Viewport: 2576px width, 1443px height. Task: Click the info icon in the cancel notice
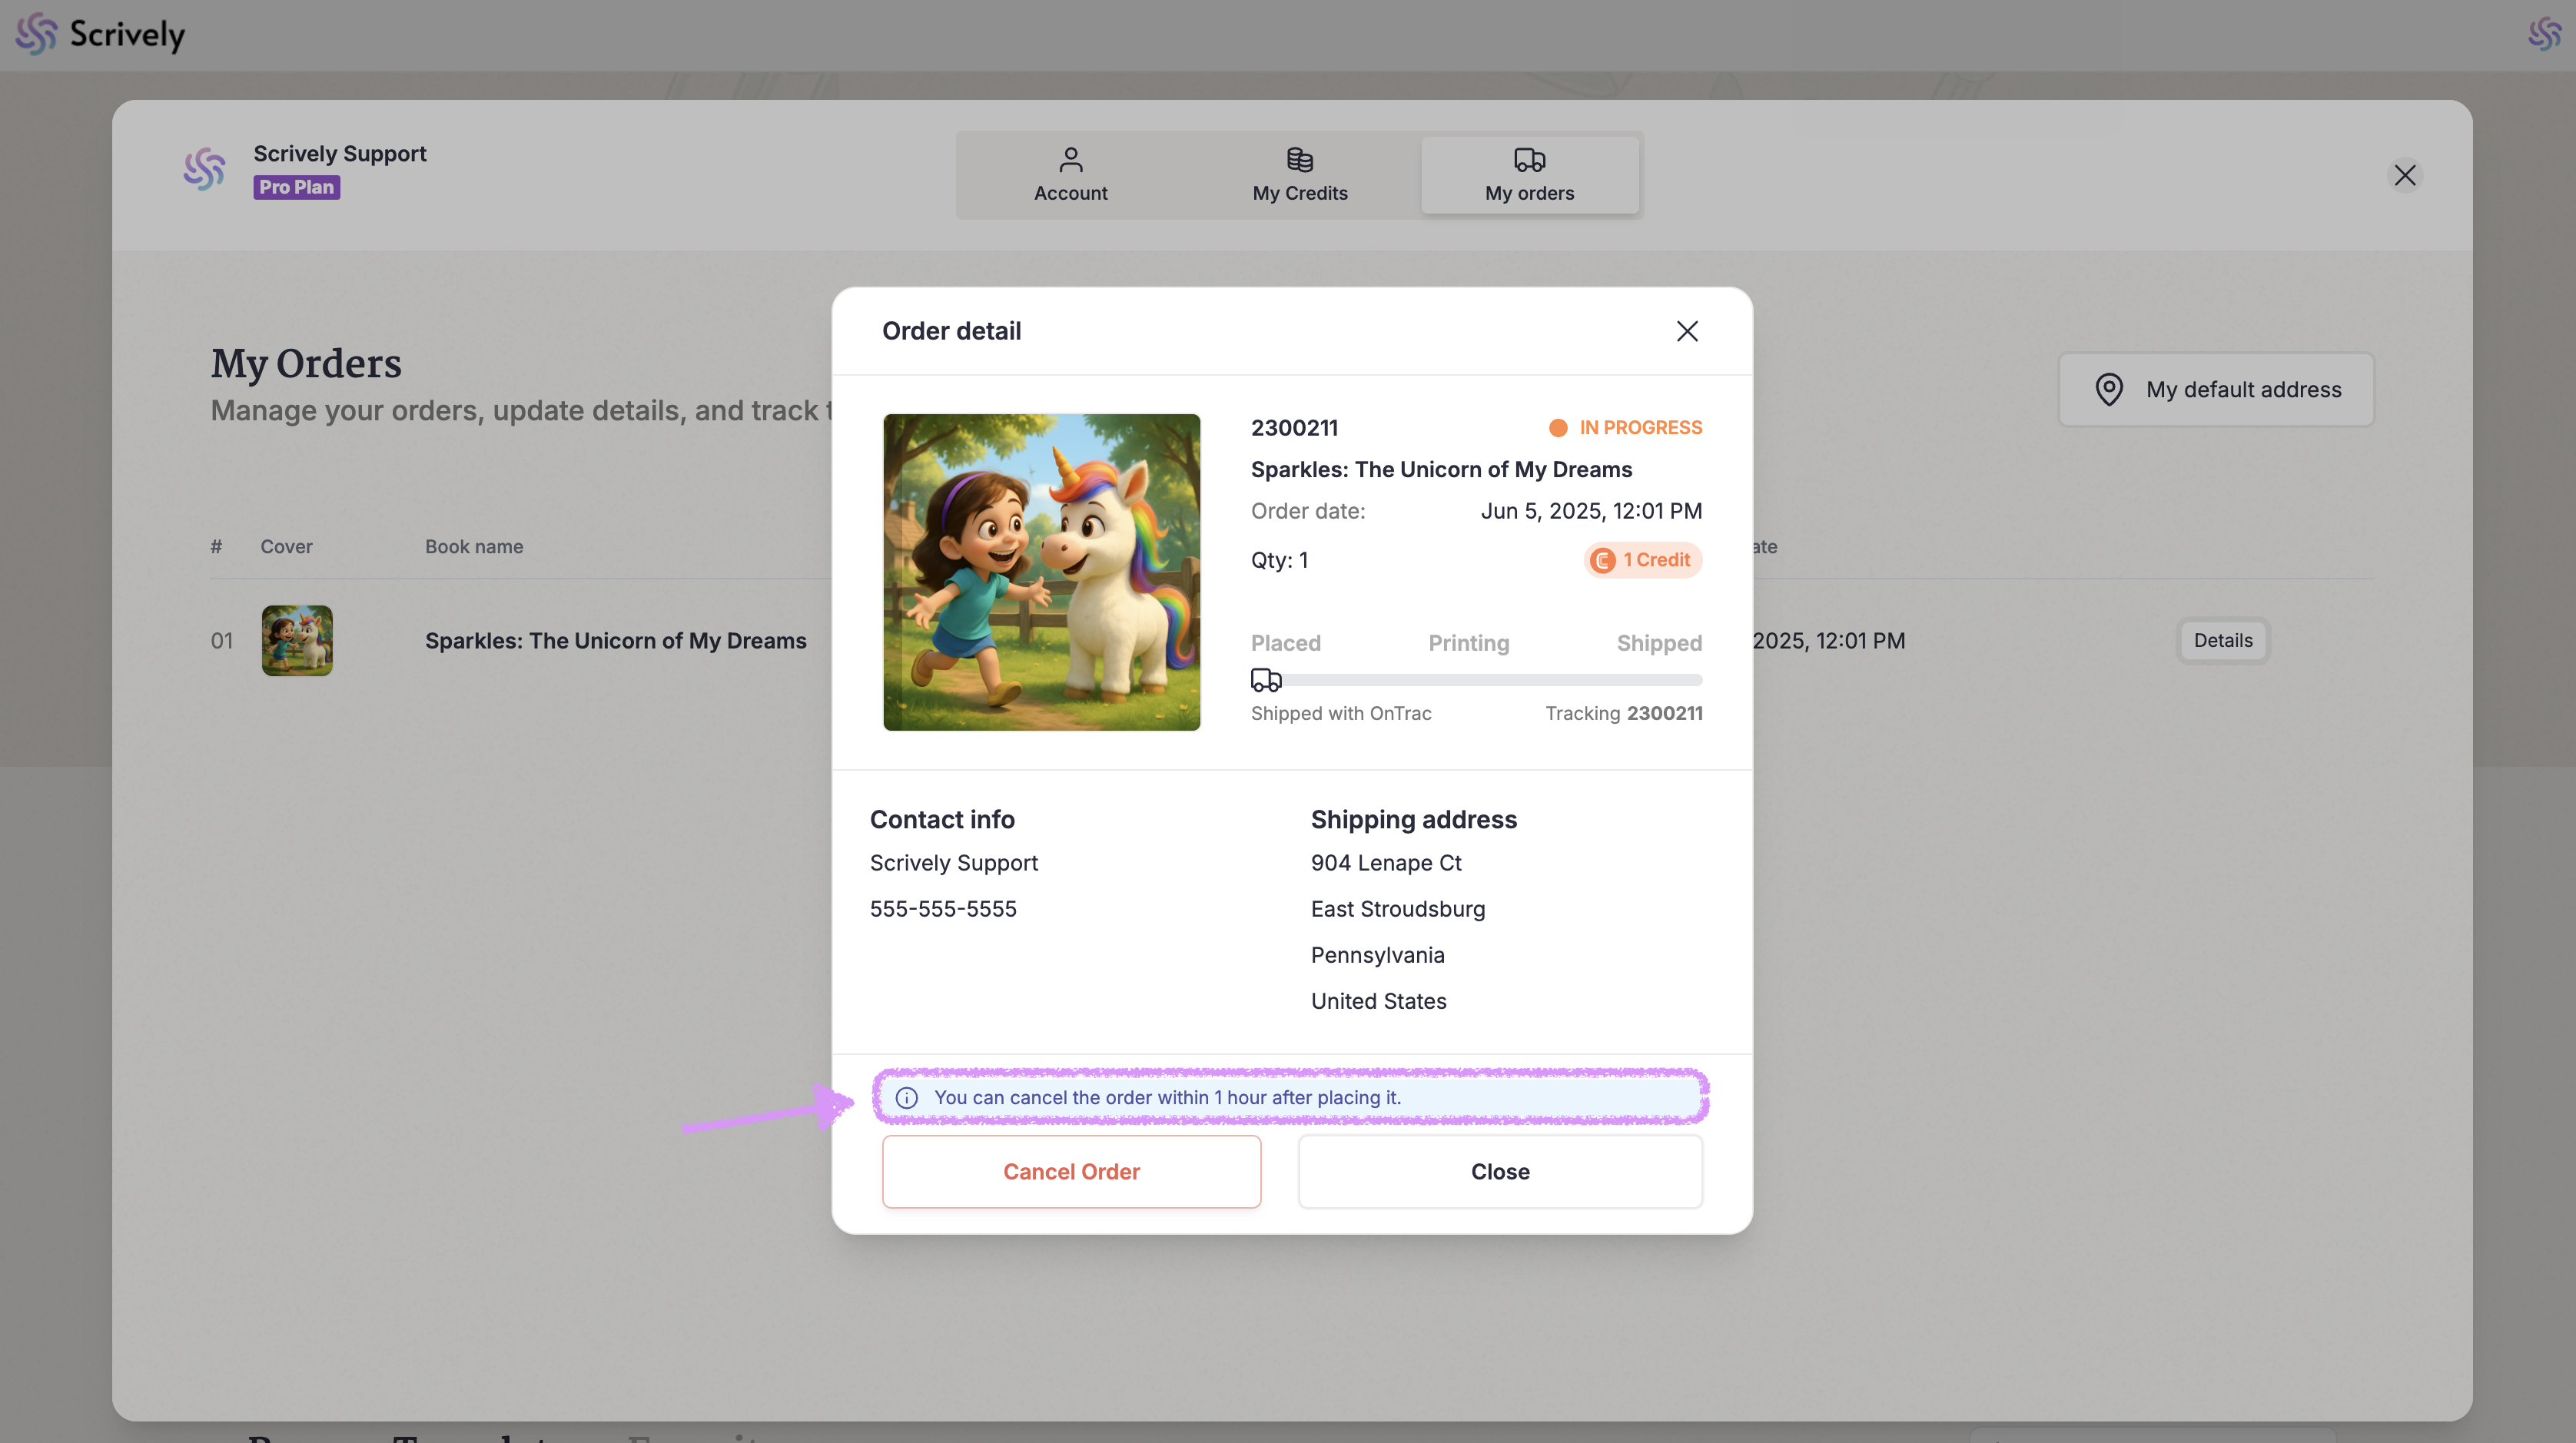pyautogui.click(x=906, y=1097)
